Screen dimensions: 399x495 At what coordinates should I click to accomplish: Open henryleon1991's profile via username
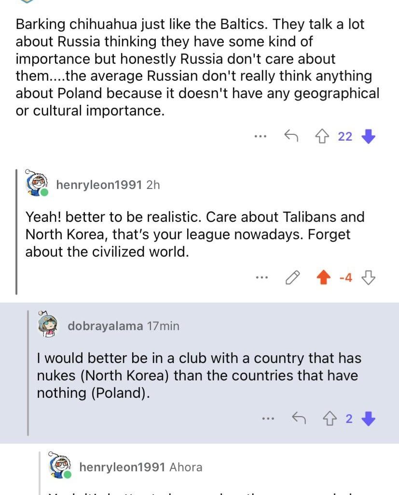click(98, 184)
